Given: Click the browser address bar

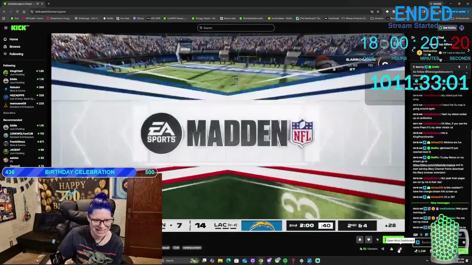Looking at the screenshot, I should (x=199, y=11).
